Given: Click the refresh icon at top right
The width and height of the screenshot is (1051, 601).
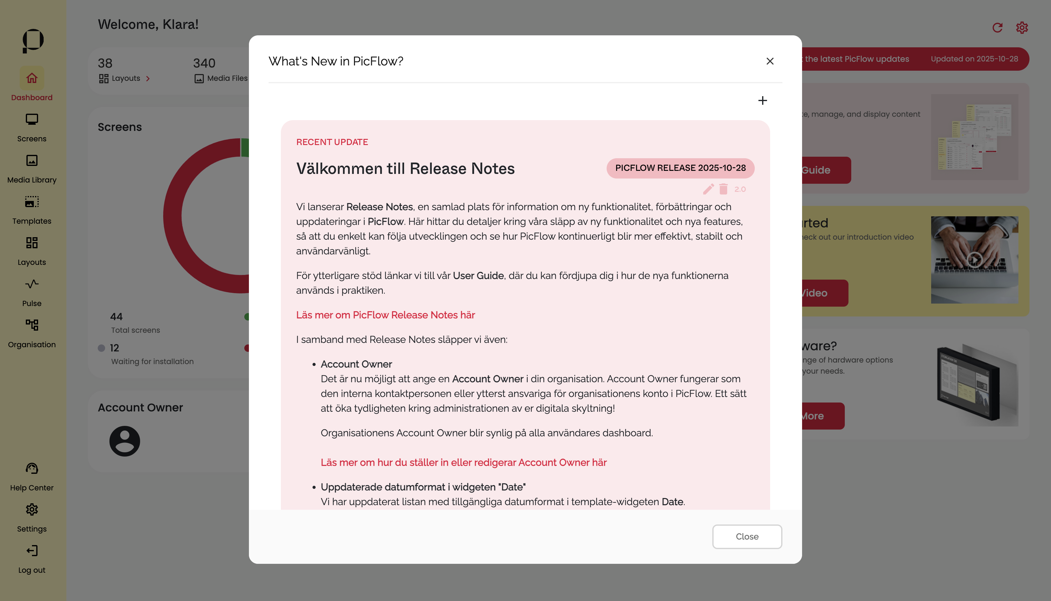Looking at the screenshot, I should pyautogui.click(x=997, y=28).
